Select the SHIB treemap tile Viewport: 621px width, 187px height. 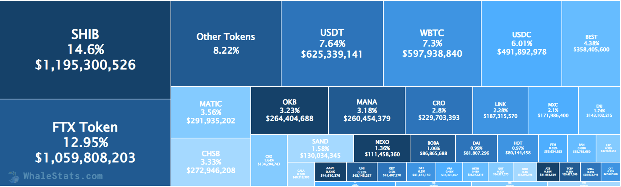(85, 50)
